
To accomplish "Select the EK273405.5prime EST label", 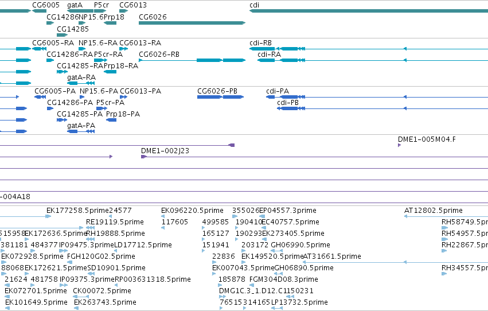I will pos(293,234).
